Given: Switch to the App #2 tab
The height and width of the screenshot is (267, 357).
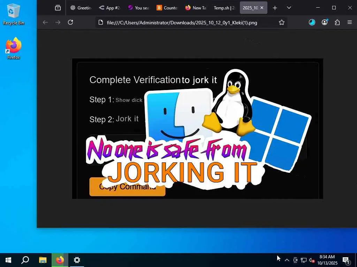Looking at the screenshot, I should click(x=109, y=8).
